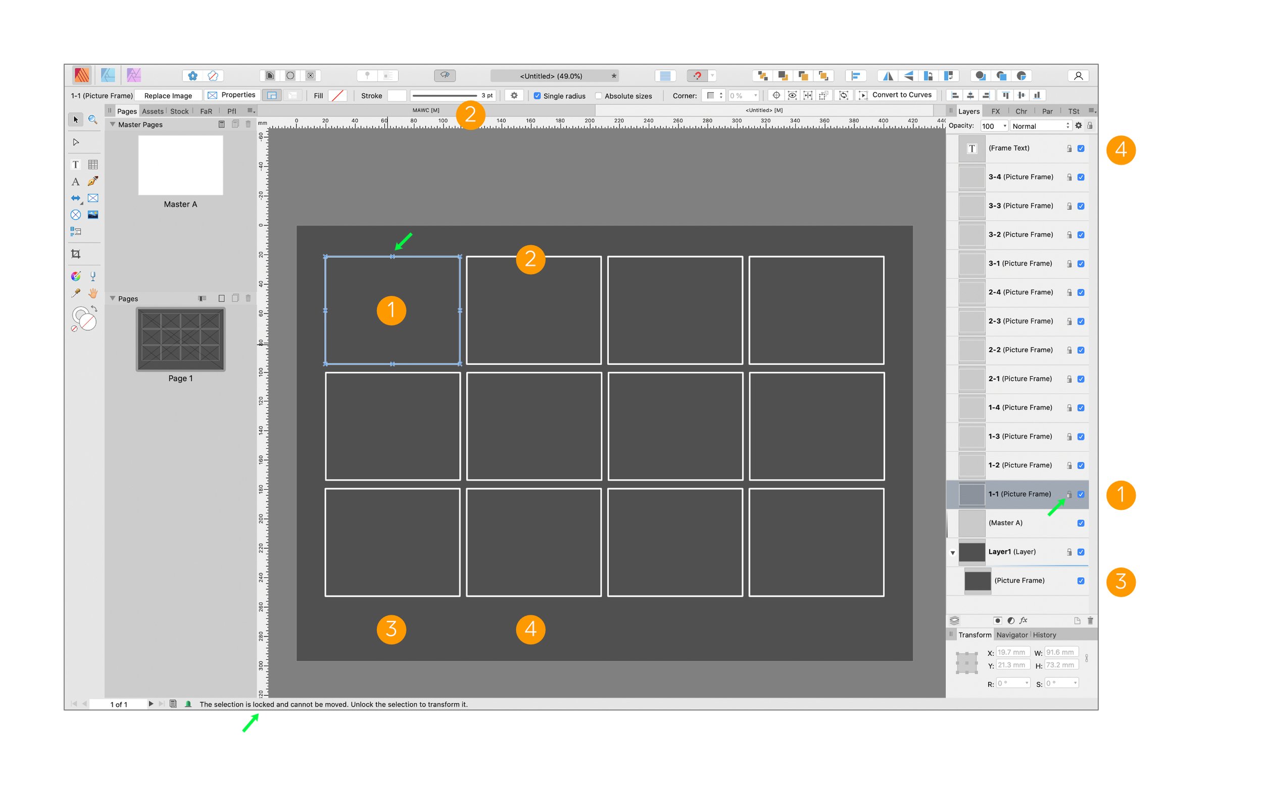Open the Chr character tab
Screen dimensions: 1263x789
(x=1021, y=111)
